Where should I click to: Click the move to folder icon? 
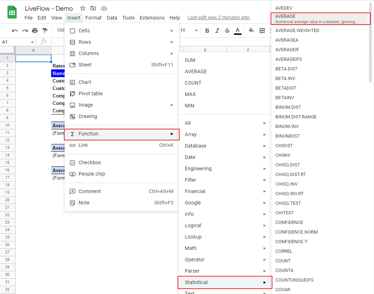click(x=93, y=9)
